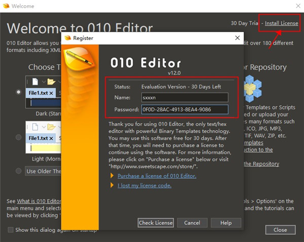Close the Register dialog with X
This screenshot has height=242, width=304.
point(238,38)
